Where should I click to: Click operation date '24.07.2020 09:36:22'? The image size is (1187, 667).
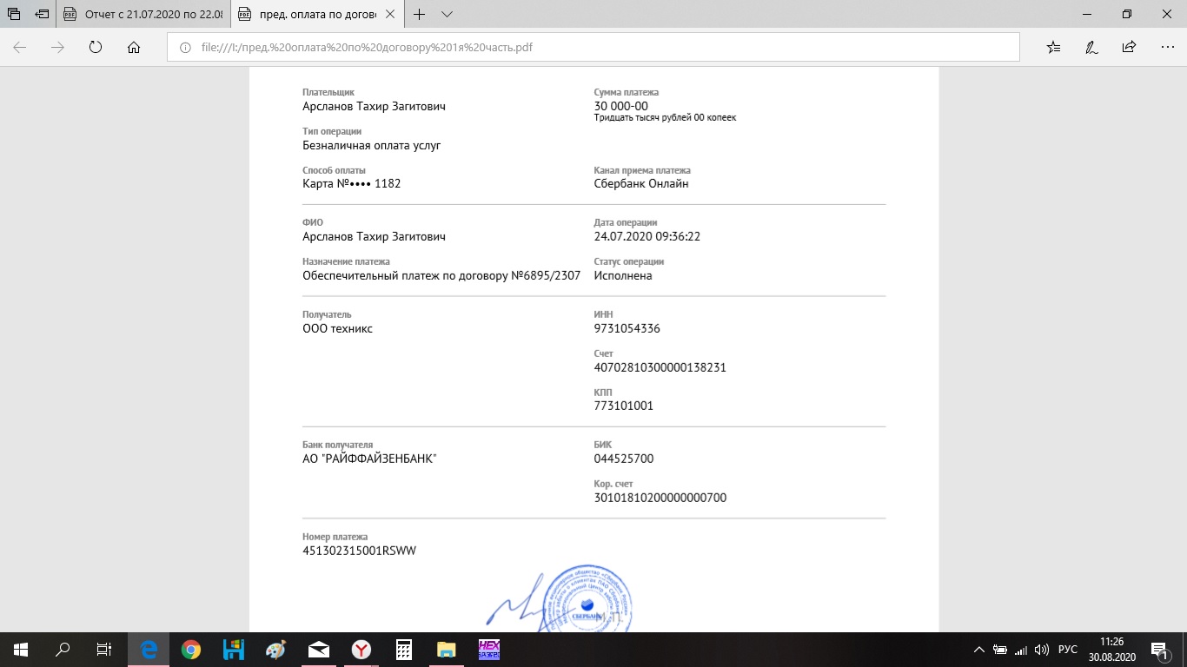[647, 236]
